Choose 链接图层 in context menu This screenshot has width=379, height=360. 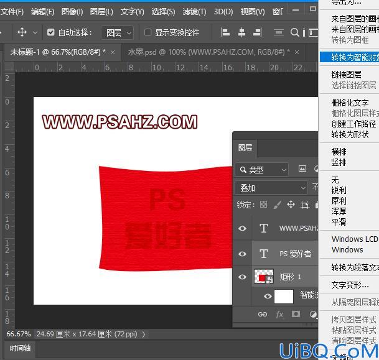tap(347, 75)
